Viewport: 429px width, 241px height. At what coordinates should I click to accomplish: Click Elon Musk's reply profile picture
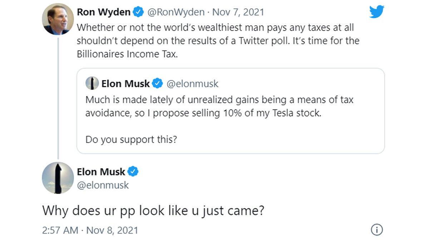coord(58,177)
